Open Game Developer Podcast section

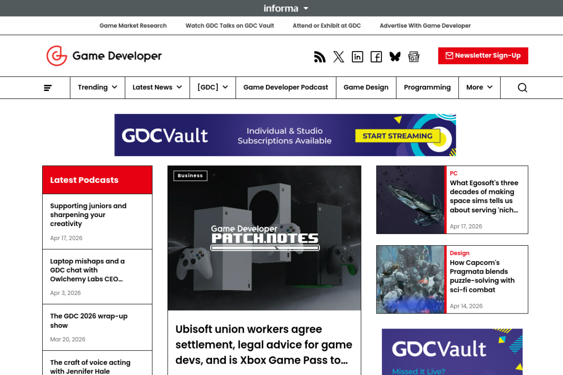point(286,87)
